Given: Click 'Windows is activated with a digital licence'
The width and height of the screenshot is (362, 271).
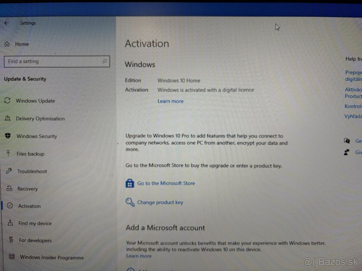Looking at the screenshot, I should click(x=206, y=90).
